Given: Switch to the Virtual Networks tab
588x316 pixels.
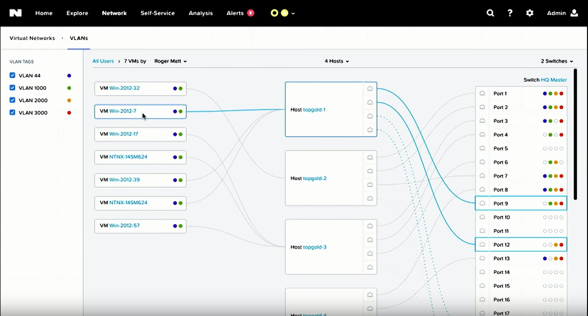Looking at the screenshot, I should click(x=32, y=38).
